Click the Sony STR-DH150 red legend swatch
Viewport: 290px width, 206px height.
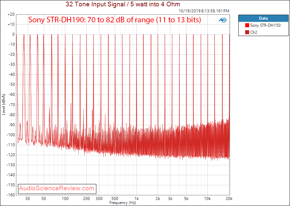tap(247, 25)
